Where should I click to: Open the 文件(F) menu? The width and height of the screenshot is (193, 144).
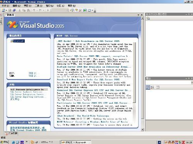(6, 6)
